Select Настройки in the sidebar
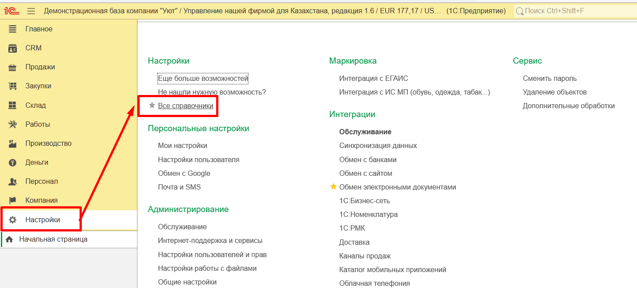This screenshot has height=288, width=637. [42, 220]
